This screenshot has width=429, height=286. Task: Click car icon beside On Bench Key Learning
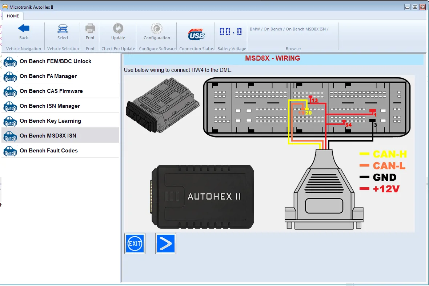pyautogui.click(x=10, y=121)
